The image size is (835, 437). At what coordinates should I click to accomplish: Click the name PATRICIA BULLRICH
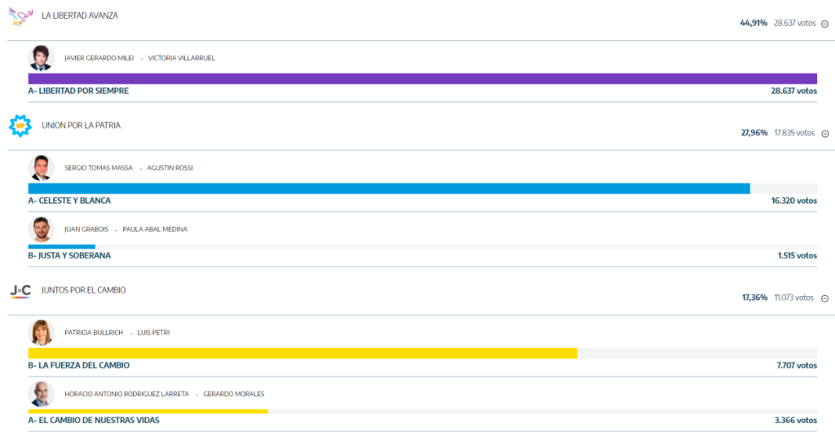[94, 333]
